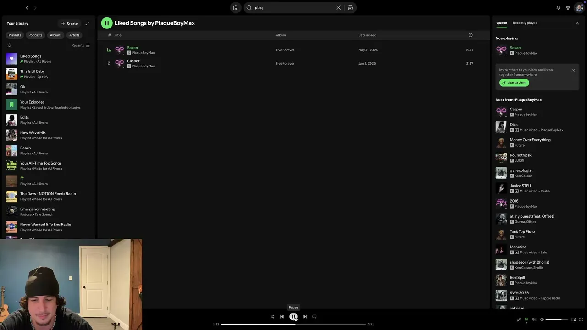Select Tank Top Pluto in the queue

[537, 234]
